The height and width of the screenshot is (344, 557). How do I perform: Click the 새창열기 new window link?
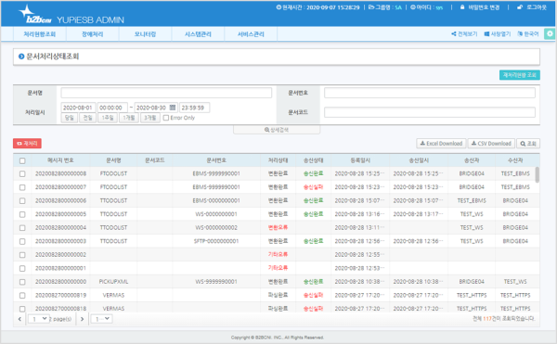[498, 34]
